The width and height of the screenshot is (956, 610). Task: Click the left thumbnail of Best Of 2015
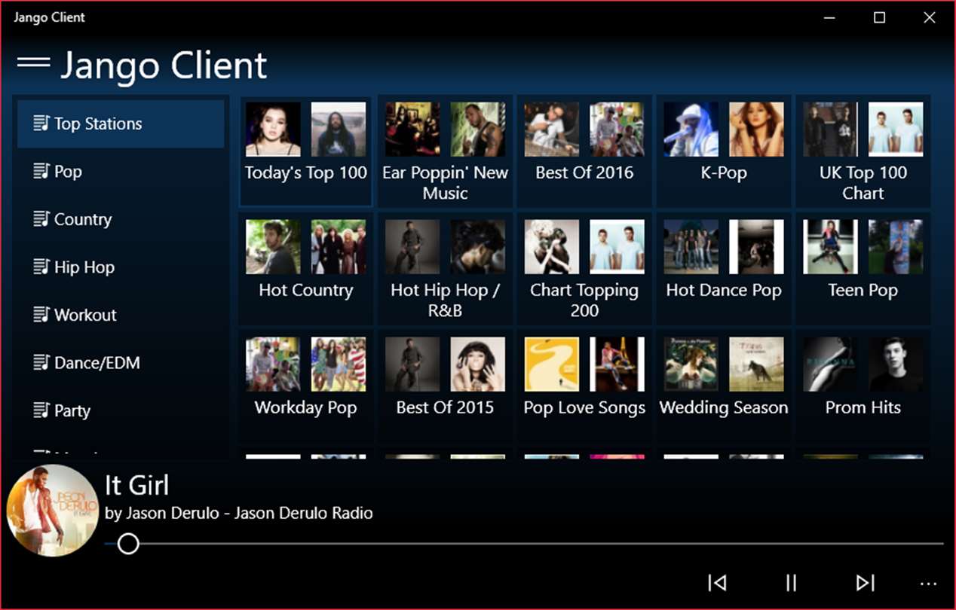412,364
